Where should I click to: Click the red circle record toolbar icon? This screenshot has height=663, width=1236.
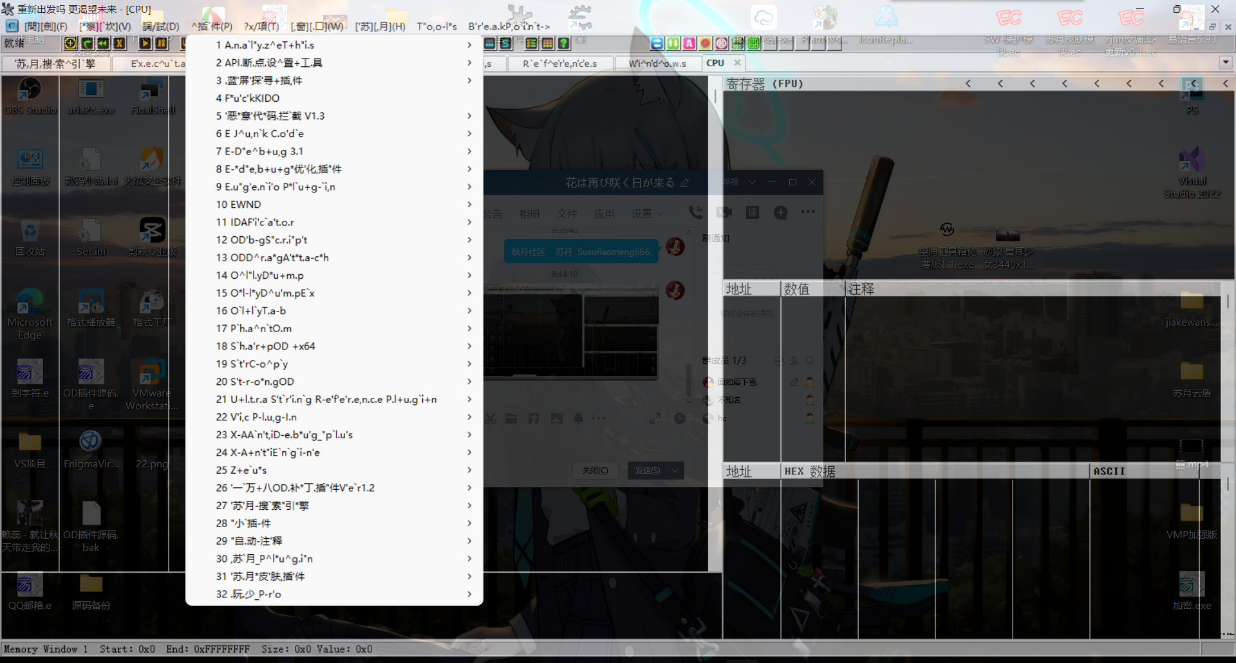coord(706,43)
